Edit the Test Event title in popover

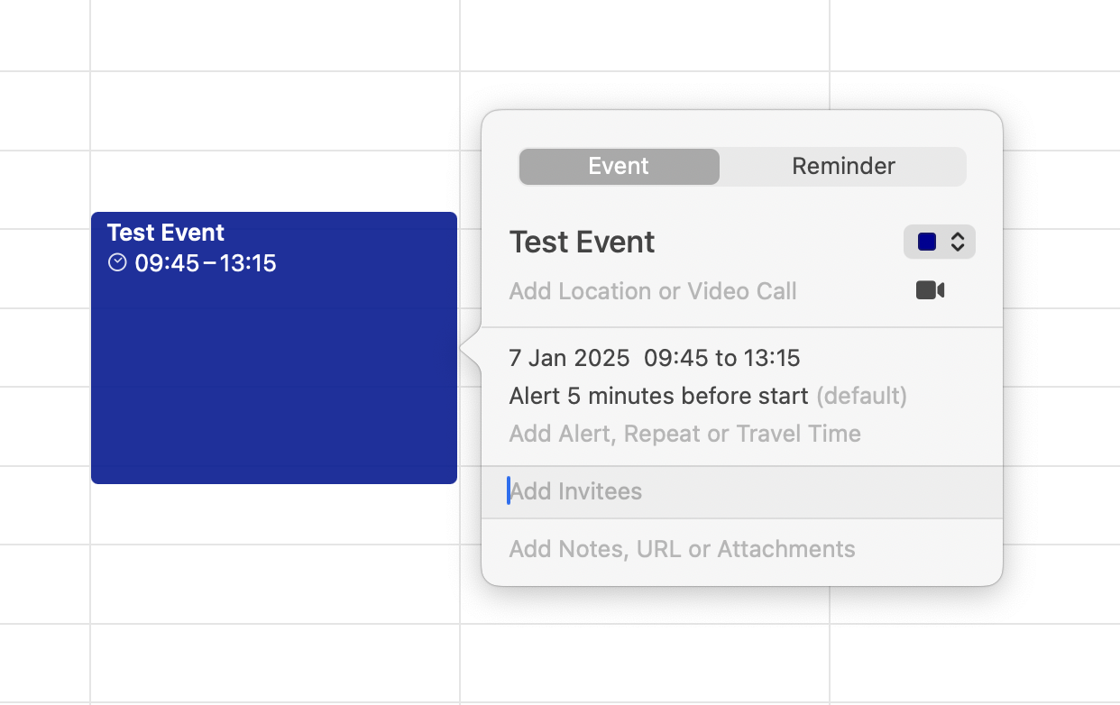583,243
